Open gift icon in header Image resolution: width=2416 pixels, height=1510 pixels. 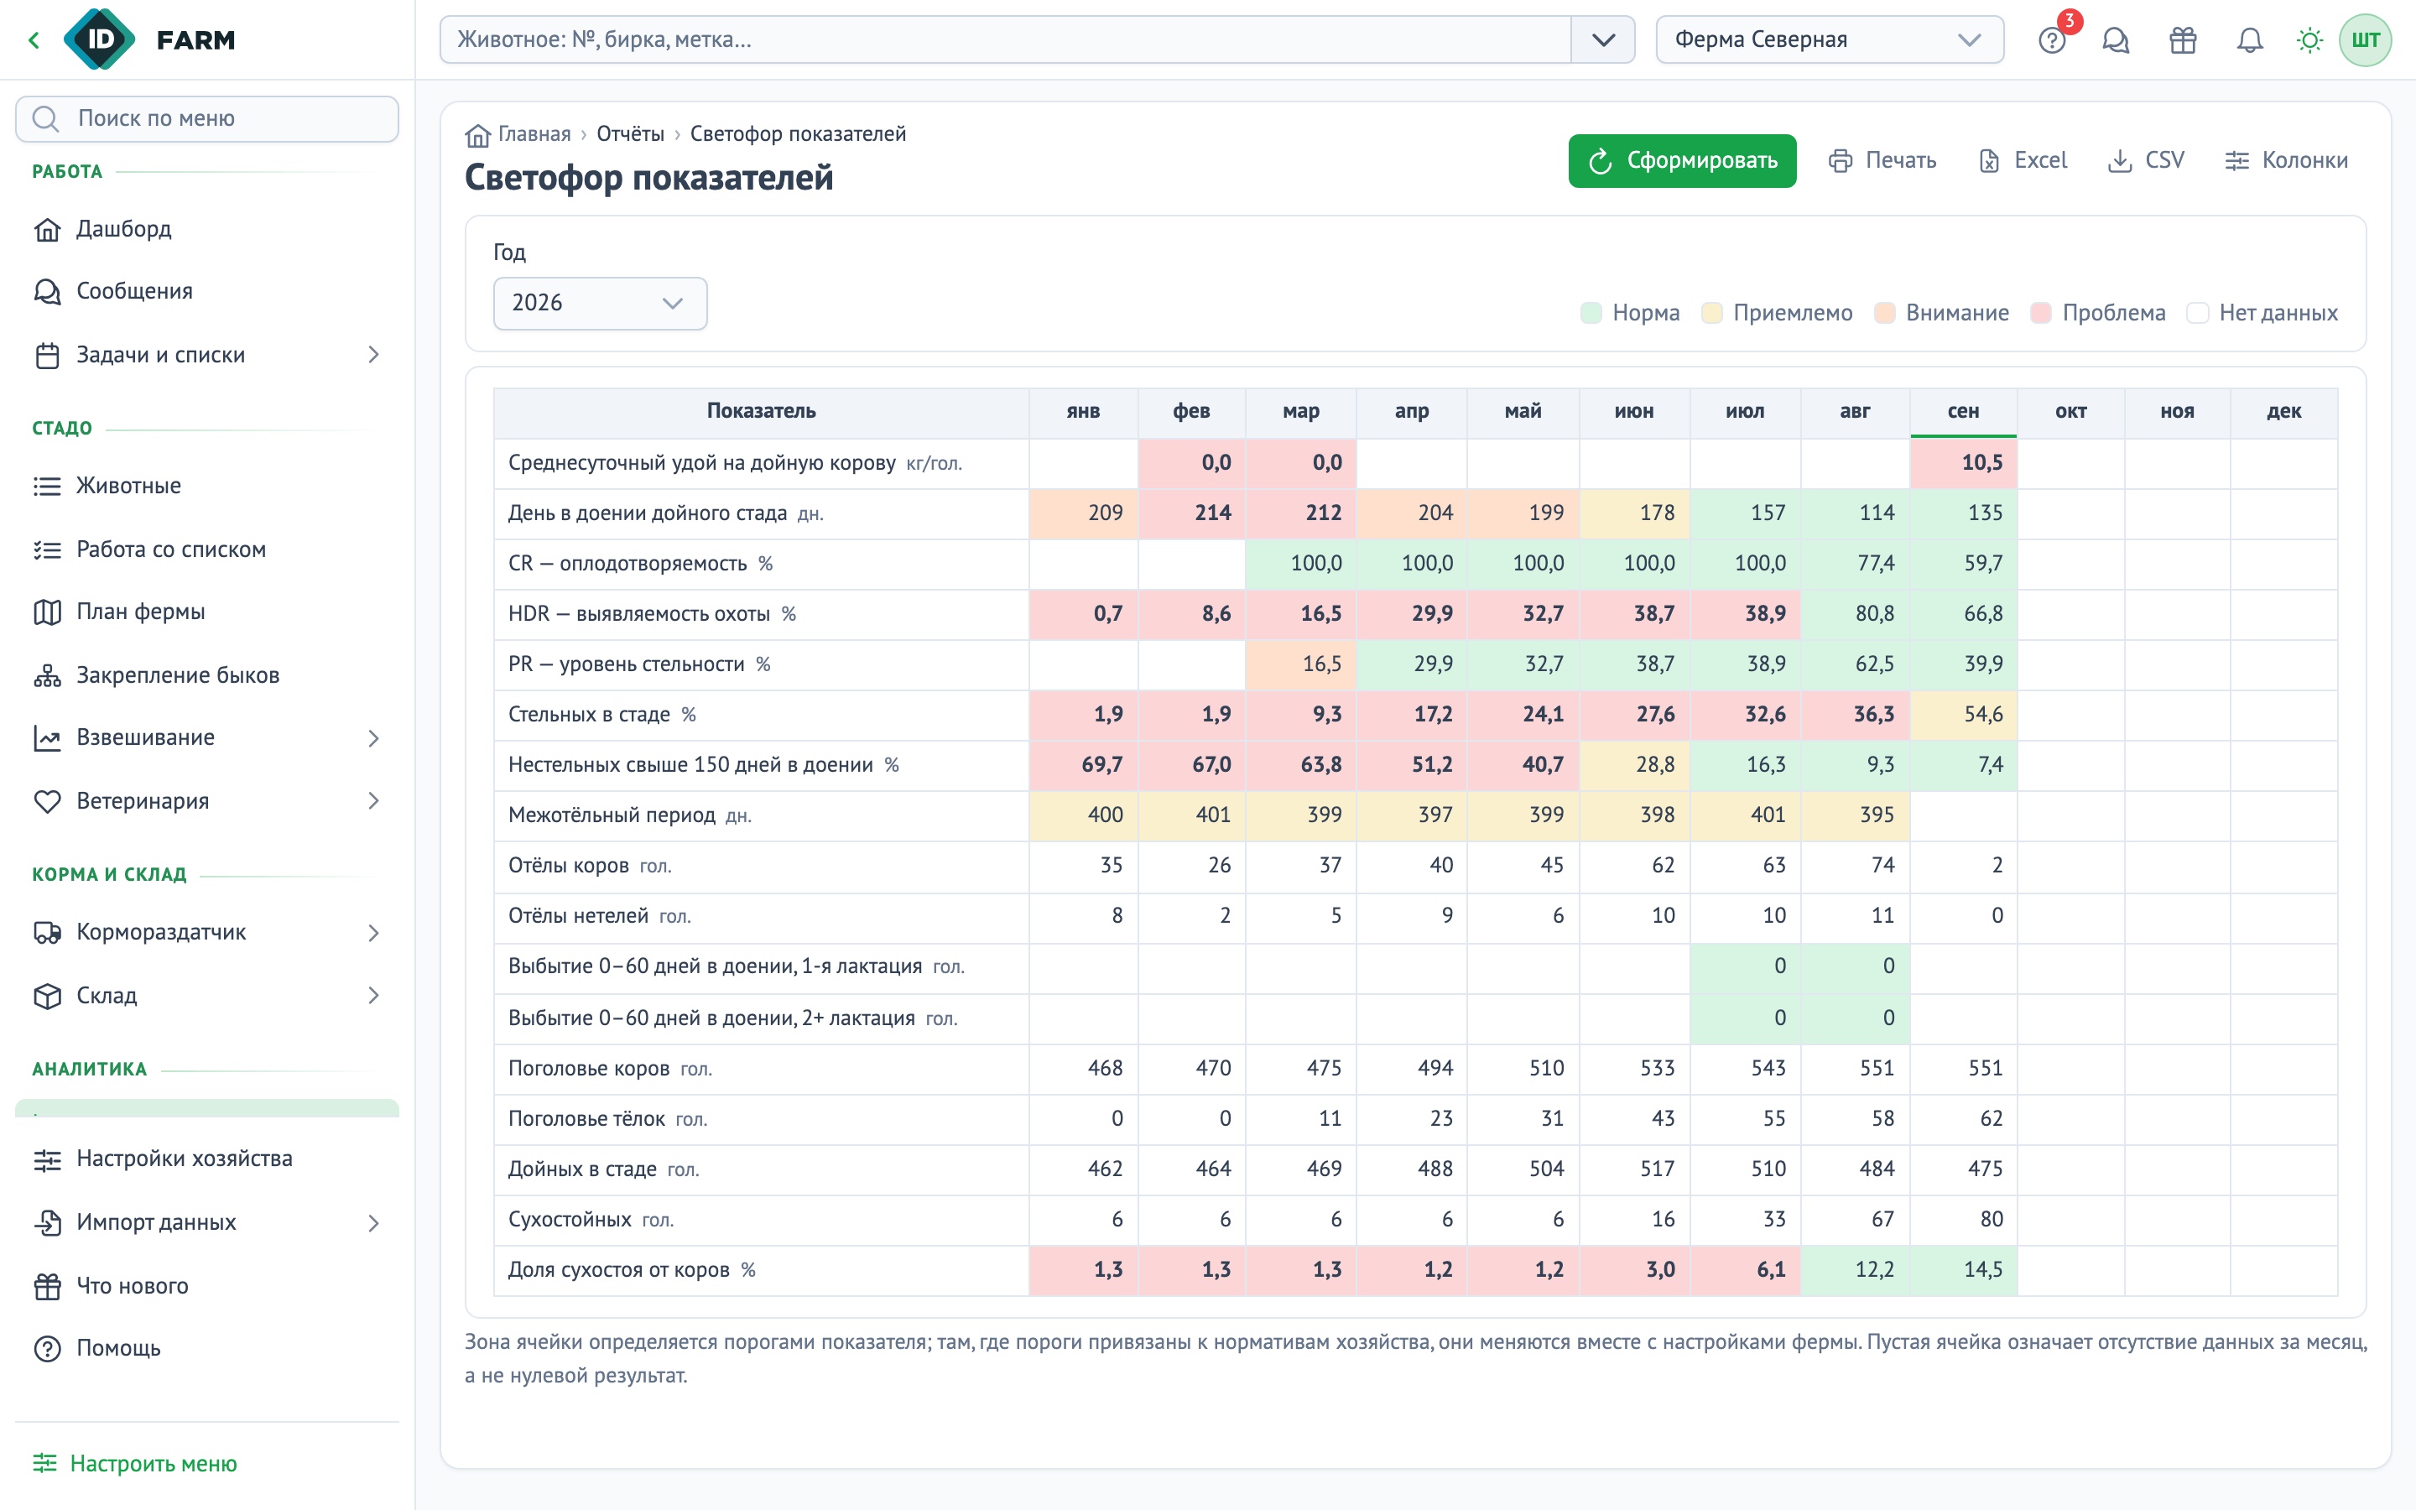pos(2184,40)
